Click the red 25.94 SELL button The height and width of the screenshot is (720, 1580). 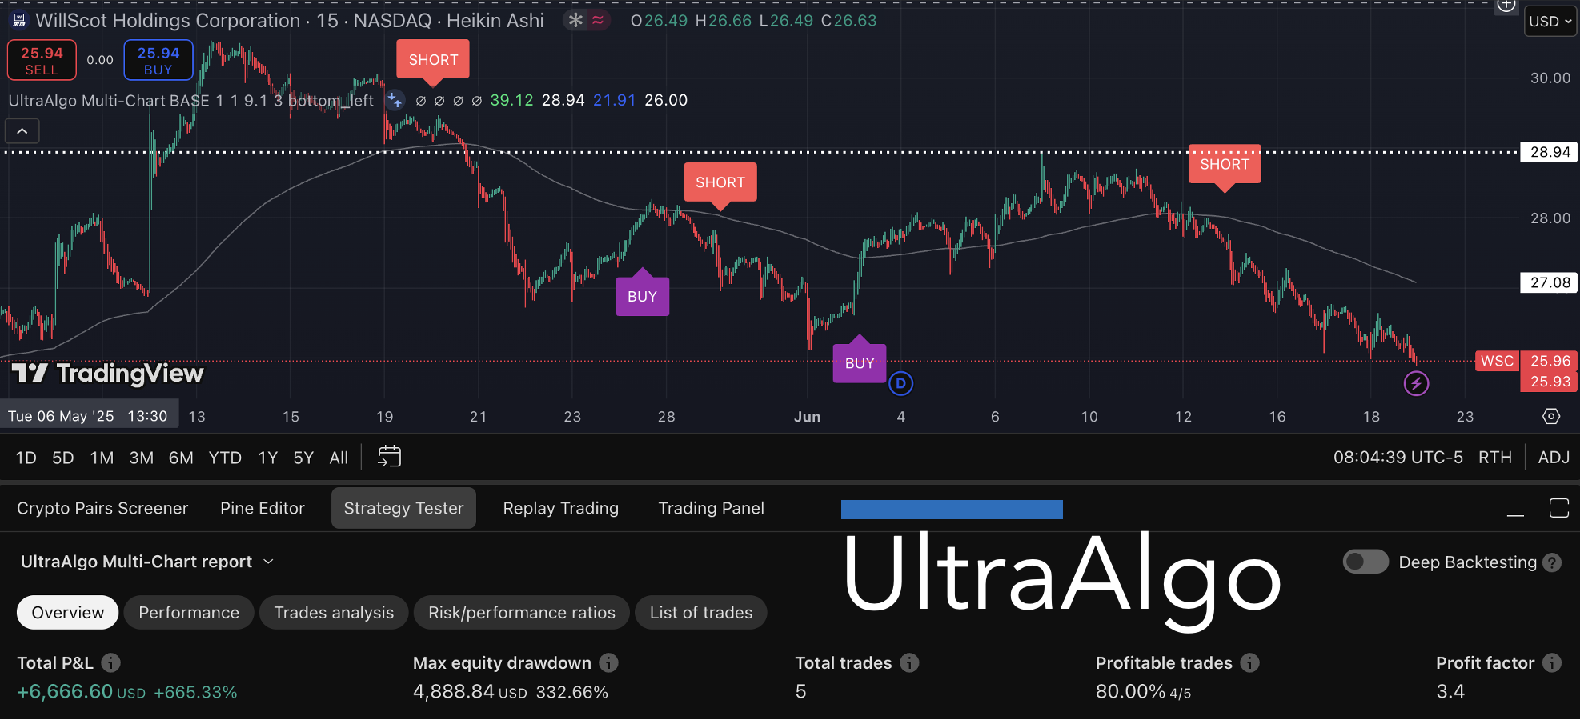click(x=42, y=60)
